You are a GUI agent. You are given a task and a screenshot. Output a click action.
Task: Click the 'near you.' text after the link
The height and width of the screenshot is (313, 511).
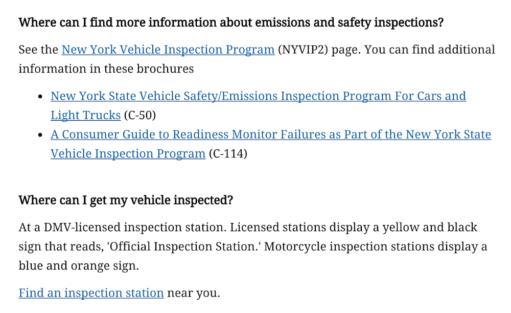click(x=194, y=293)
